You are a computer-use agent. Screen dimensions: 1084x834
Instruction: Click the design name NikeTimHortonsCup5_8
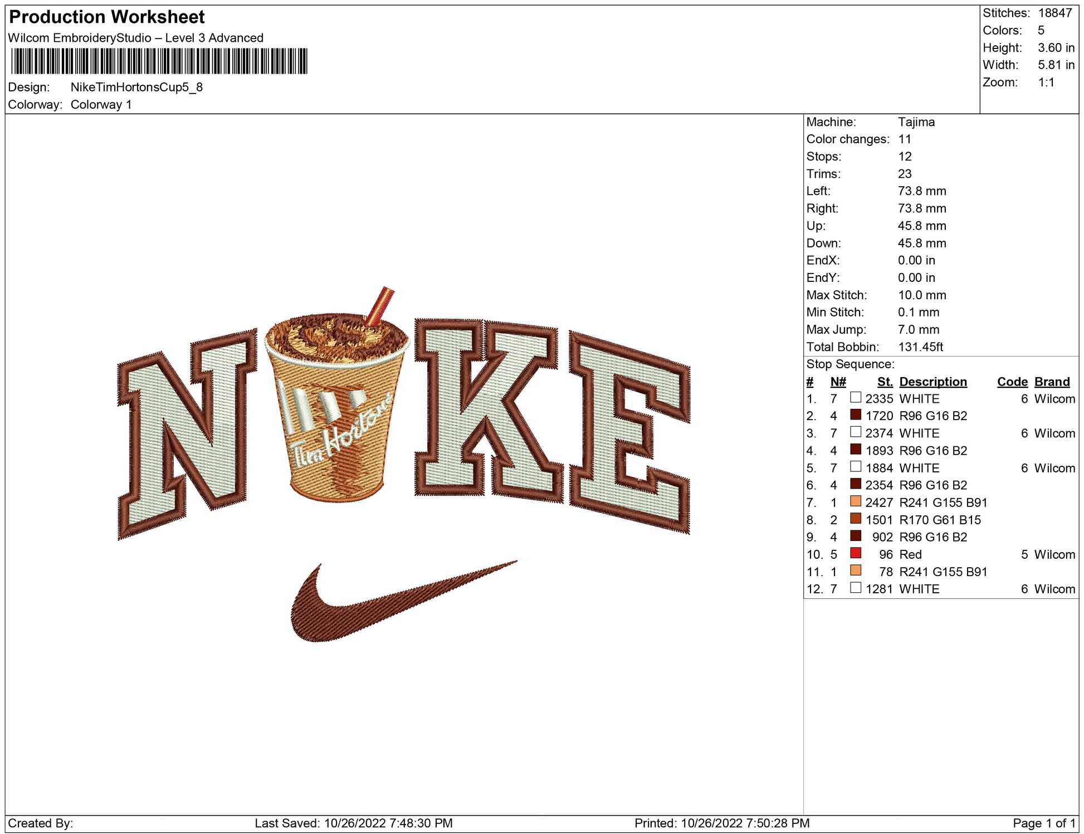point(136,87)
